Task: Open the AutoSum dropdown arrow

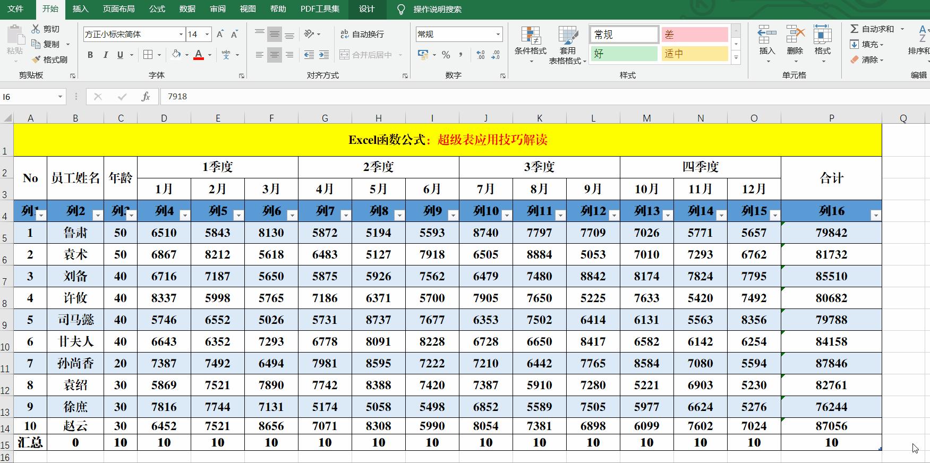Action: [902, 29]
